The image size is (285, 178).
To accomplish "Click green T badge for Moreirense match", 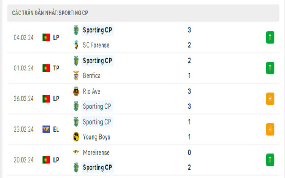I will point(270,160).
